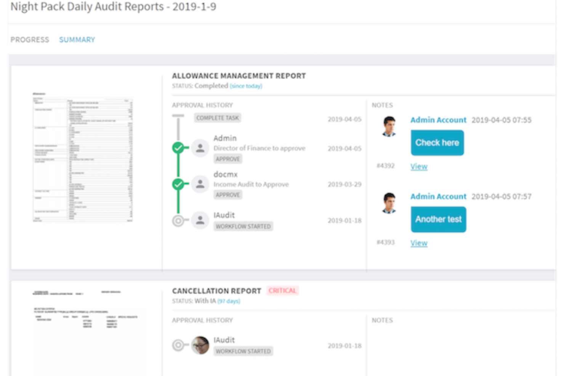The image size is (564, 376).
Task: Switch to the PROGRESS tab
Action: click(30, 39)
